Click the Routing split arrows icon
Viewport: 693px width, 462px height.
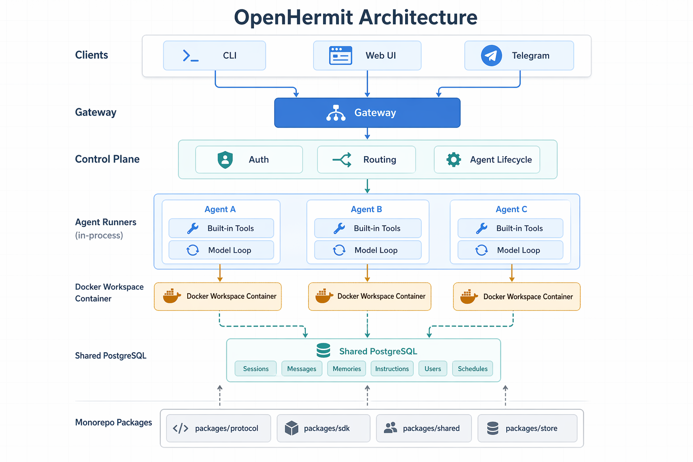[342, 160]
